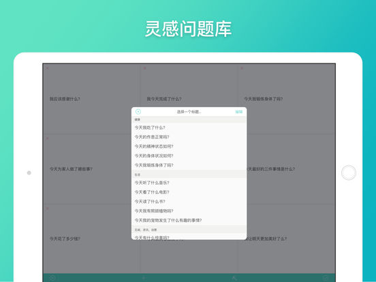Remove the 今天为家人做了哪些事? cell via x
This screenshot has height=282, width=376.
click(47, 138)
